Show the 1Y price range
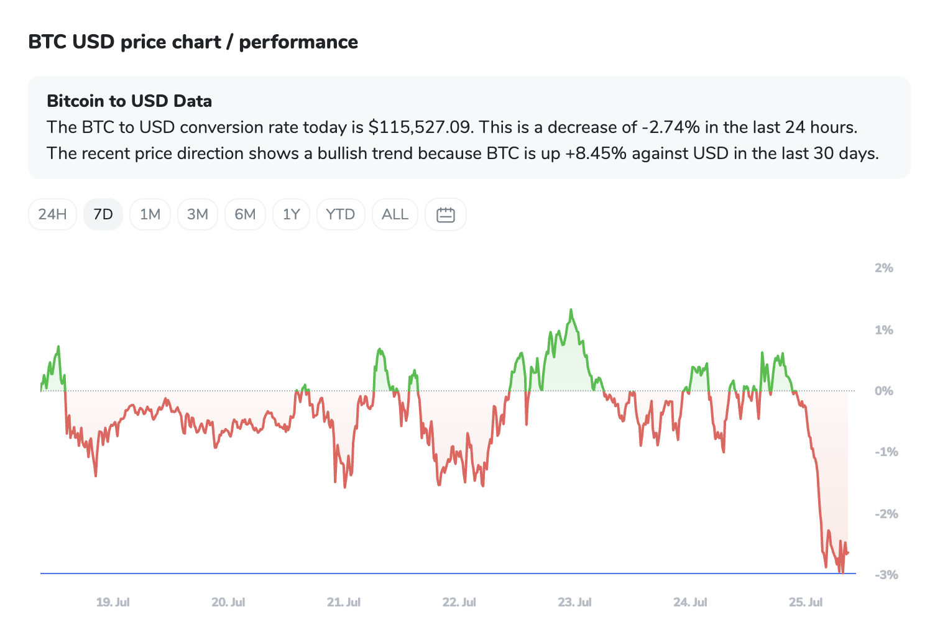 (x=292, y=214)
